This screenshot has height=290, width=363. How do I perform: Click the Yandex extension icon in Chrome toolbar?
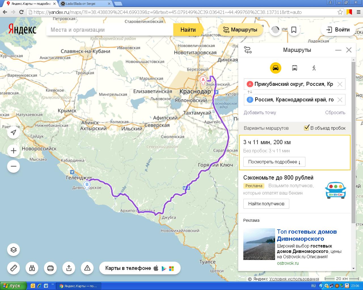pyautogui.click(x=349, y=12)
